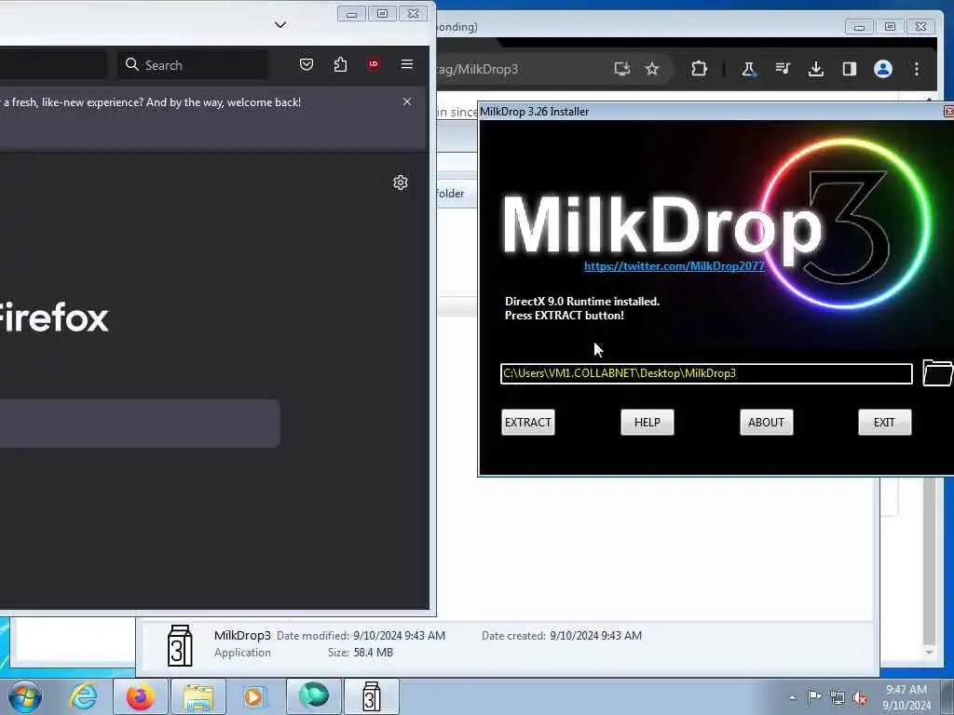
Task: Open Action Center flag icon
Action: (x=813, y=697)
